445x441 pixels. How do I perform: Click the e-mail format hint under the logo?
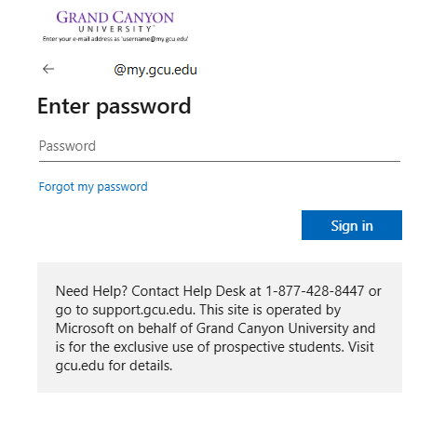[115, 39]
